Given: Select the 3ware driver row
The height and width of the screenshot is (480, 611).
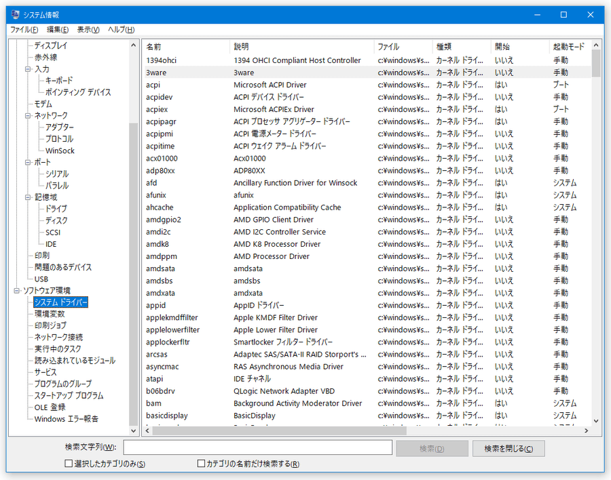Looking at the screenshot, I should [x=367, y=73].
